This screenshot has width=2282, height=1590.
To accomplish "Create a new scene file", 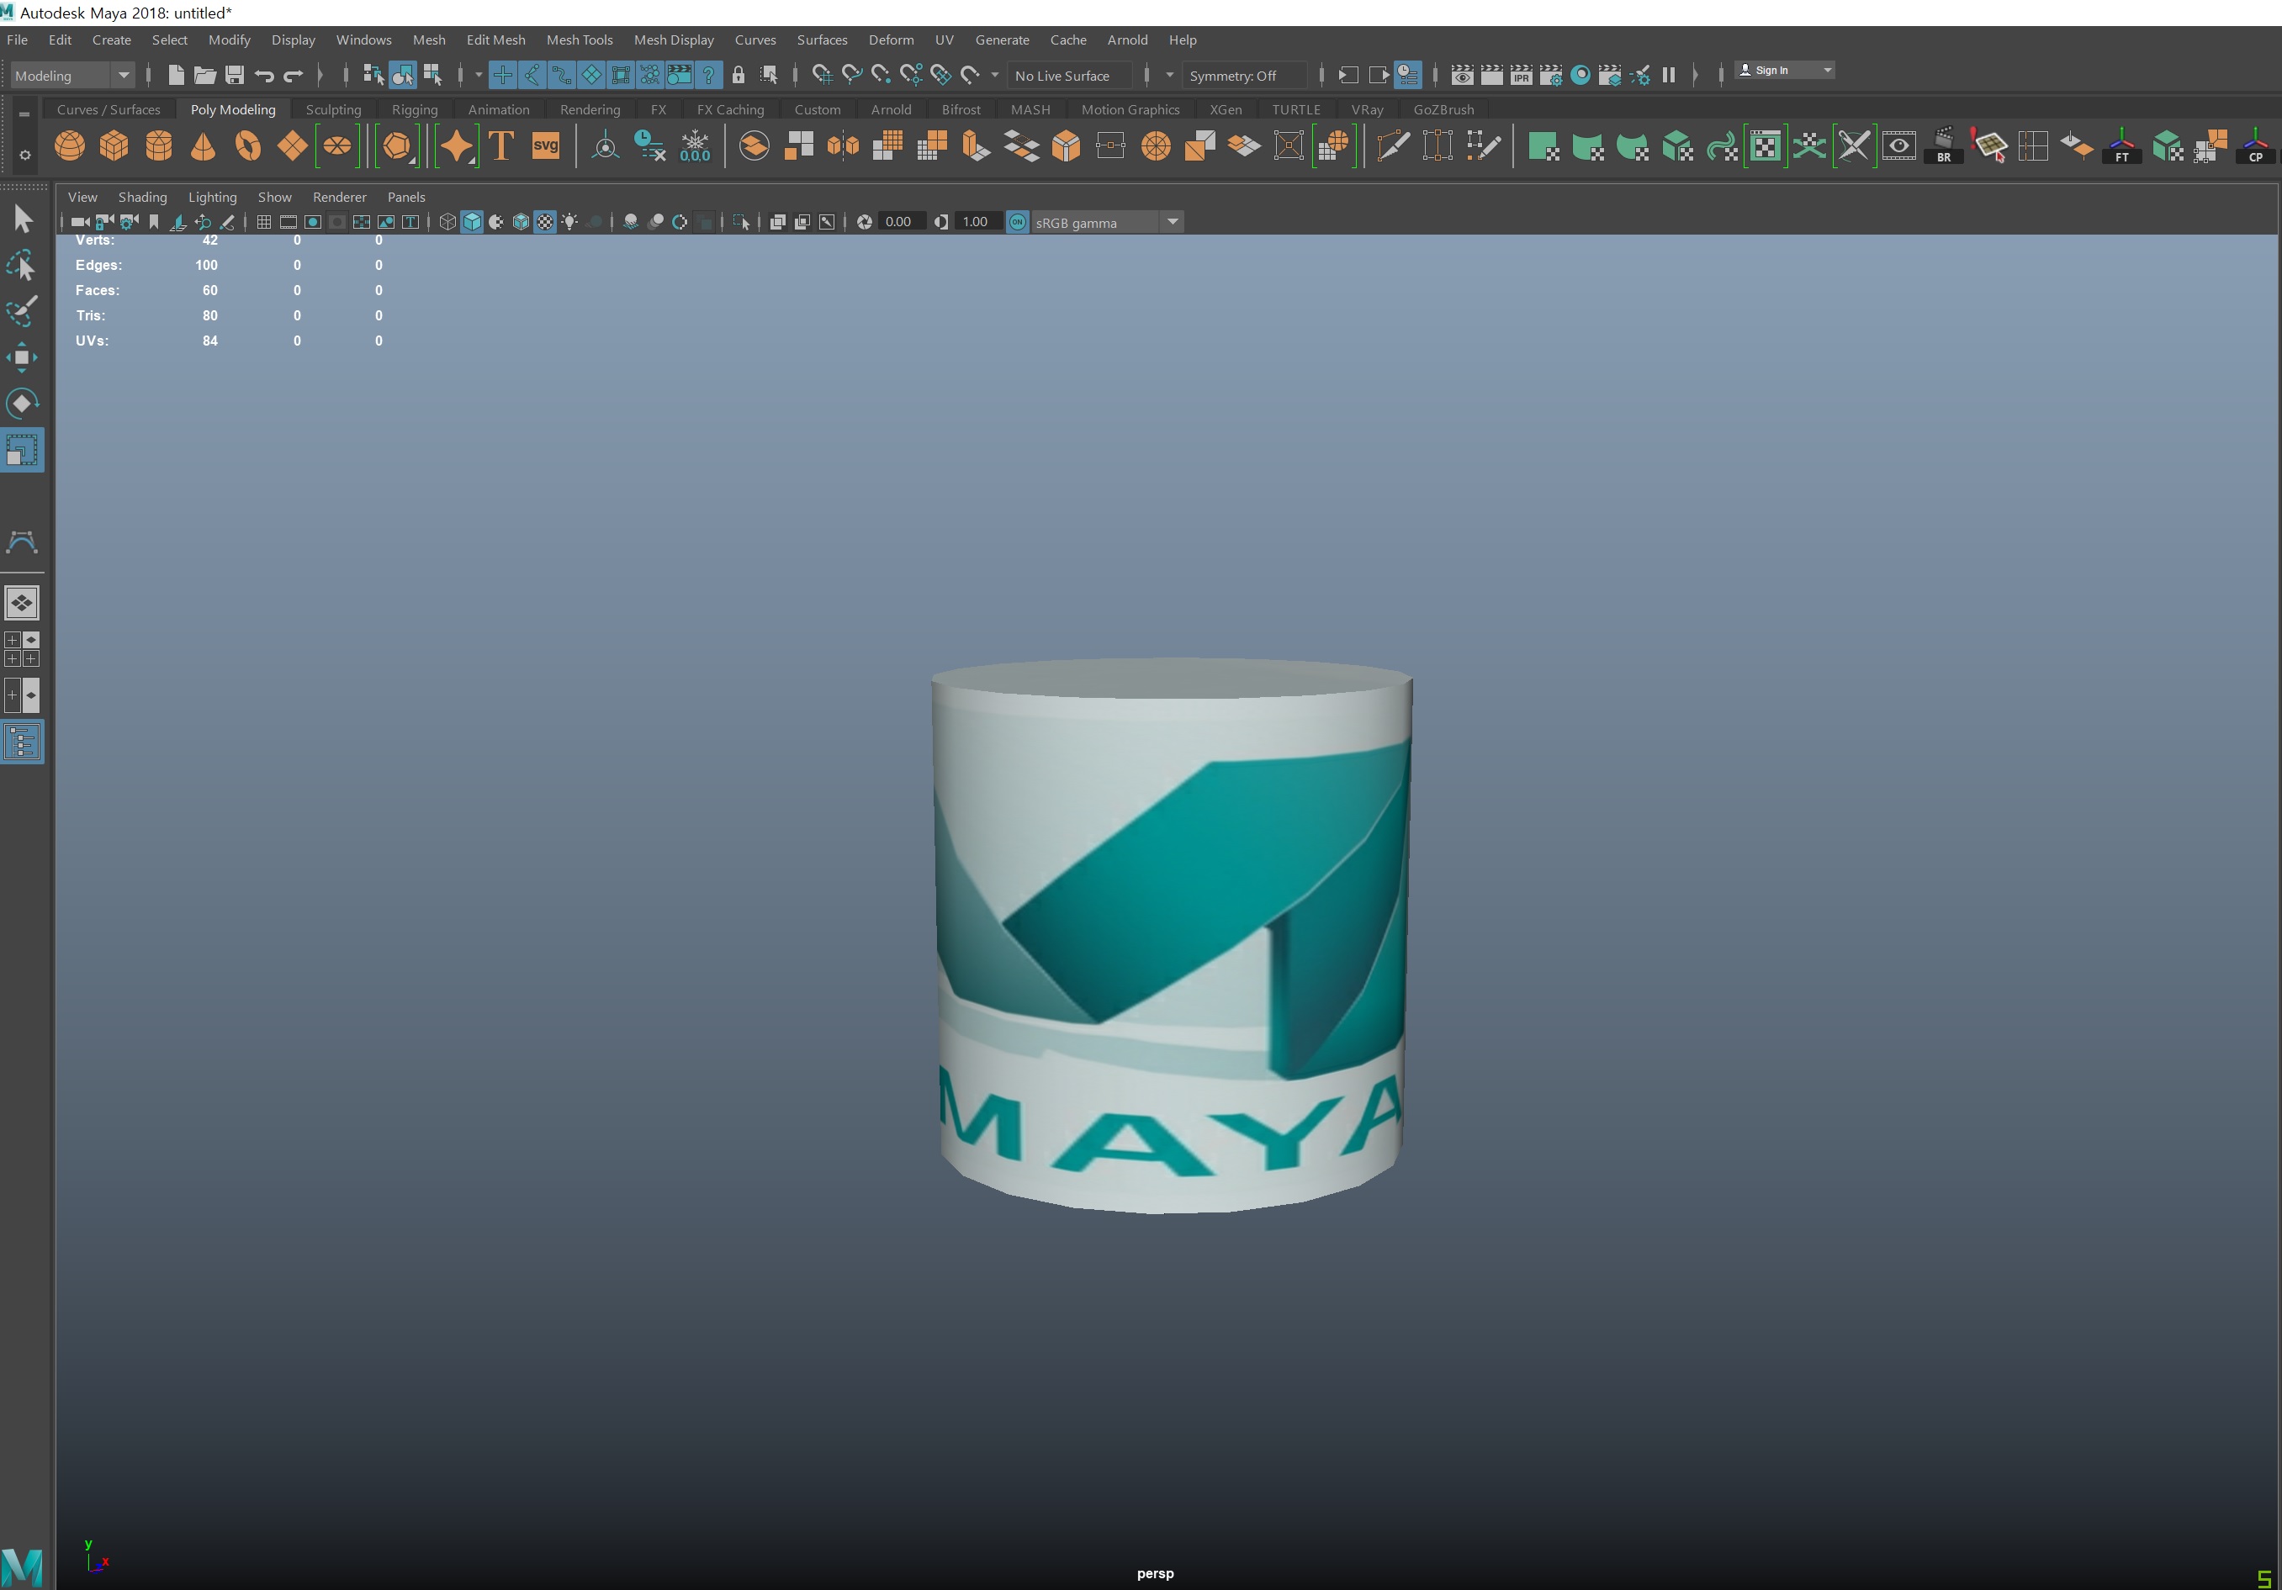I will pyautogui.click(x=176, y=75).
